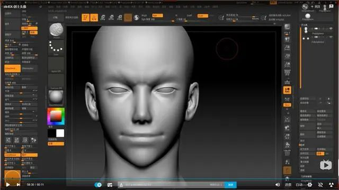Open the Alpha Off selector

pos(56,64)
